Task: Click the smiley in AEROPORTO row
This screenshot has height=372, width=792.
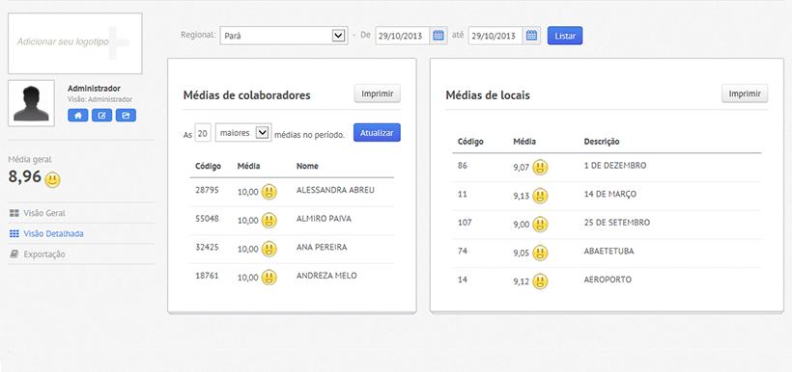Action: 540,281
